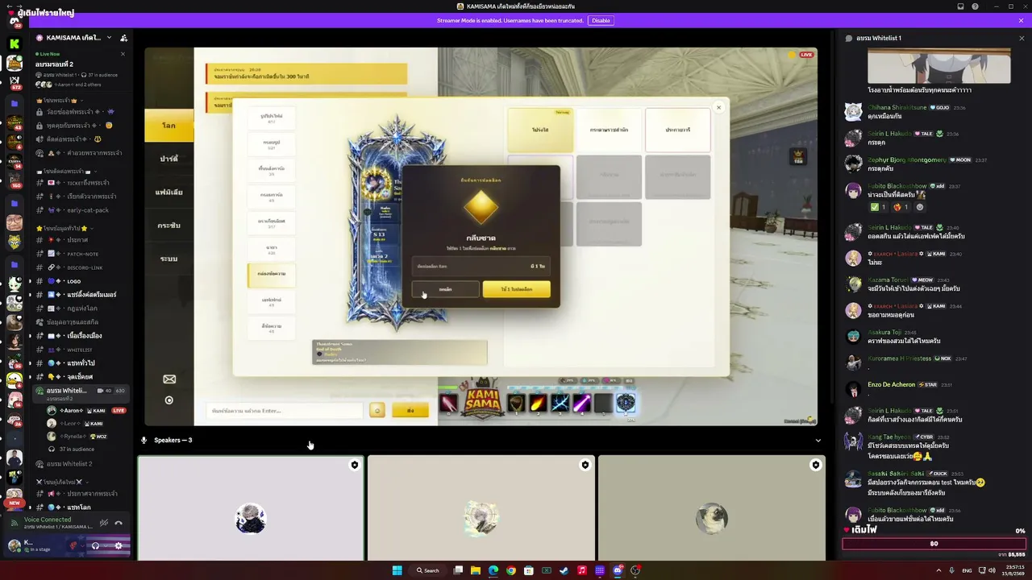This screenshot has height=580, width=1032.
Task: Select second tab in game left menu
Action: point(169,159)
